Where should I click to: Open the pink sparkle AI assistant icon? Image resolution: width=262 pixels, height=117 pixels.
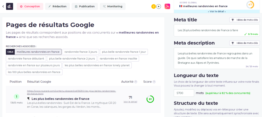click(x=167, y=6)
